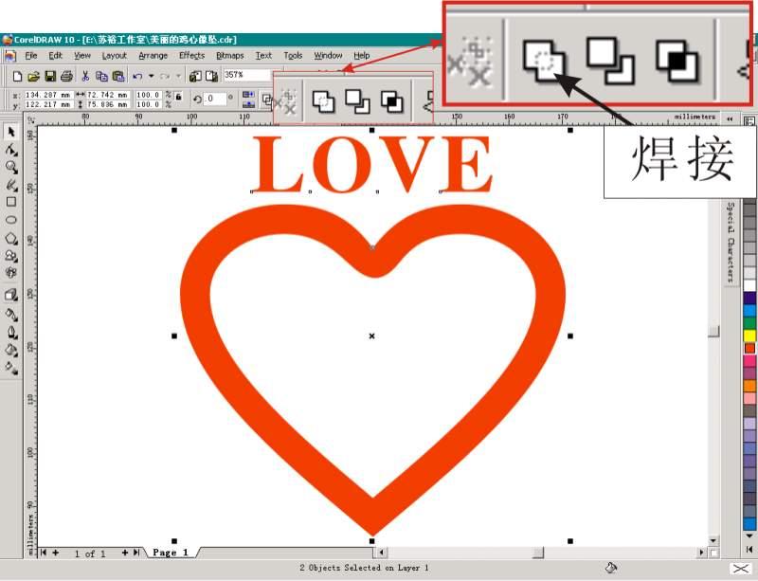
Task: Click the Print icon in toolbar
Action: pyautogui.click(x=66, y=76)
